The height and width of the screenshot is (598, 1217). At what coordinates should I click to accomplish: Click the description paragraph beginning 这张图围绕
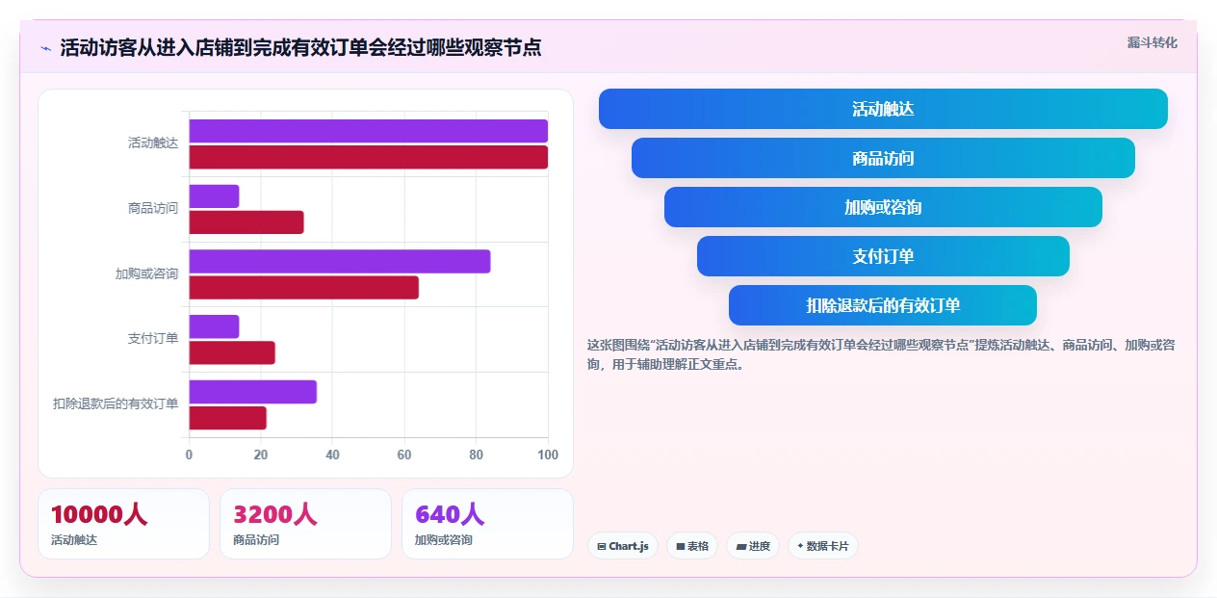pos(881,355)
